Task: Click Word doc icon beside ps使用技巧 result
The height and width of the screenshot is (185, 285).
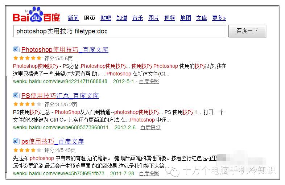Action: point(16,141)
